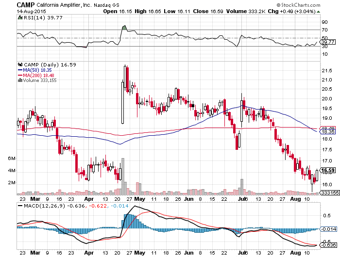This screenshot has width=340, height=257.
Task: Click the 70 level on RSI axis
Action: coord(325,30)
